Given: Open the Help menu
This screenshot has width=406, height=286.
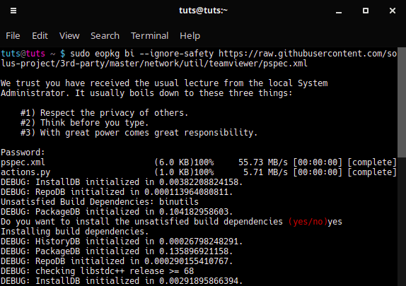Looking at the screenshot, I should pyautogui.click(x=190, y=36).
